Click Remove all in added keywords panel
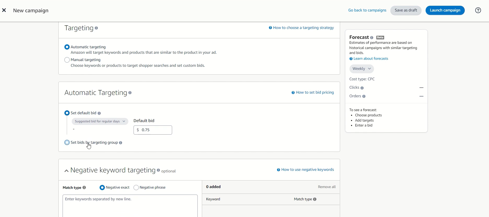 tap(327, 187)
